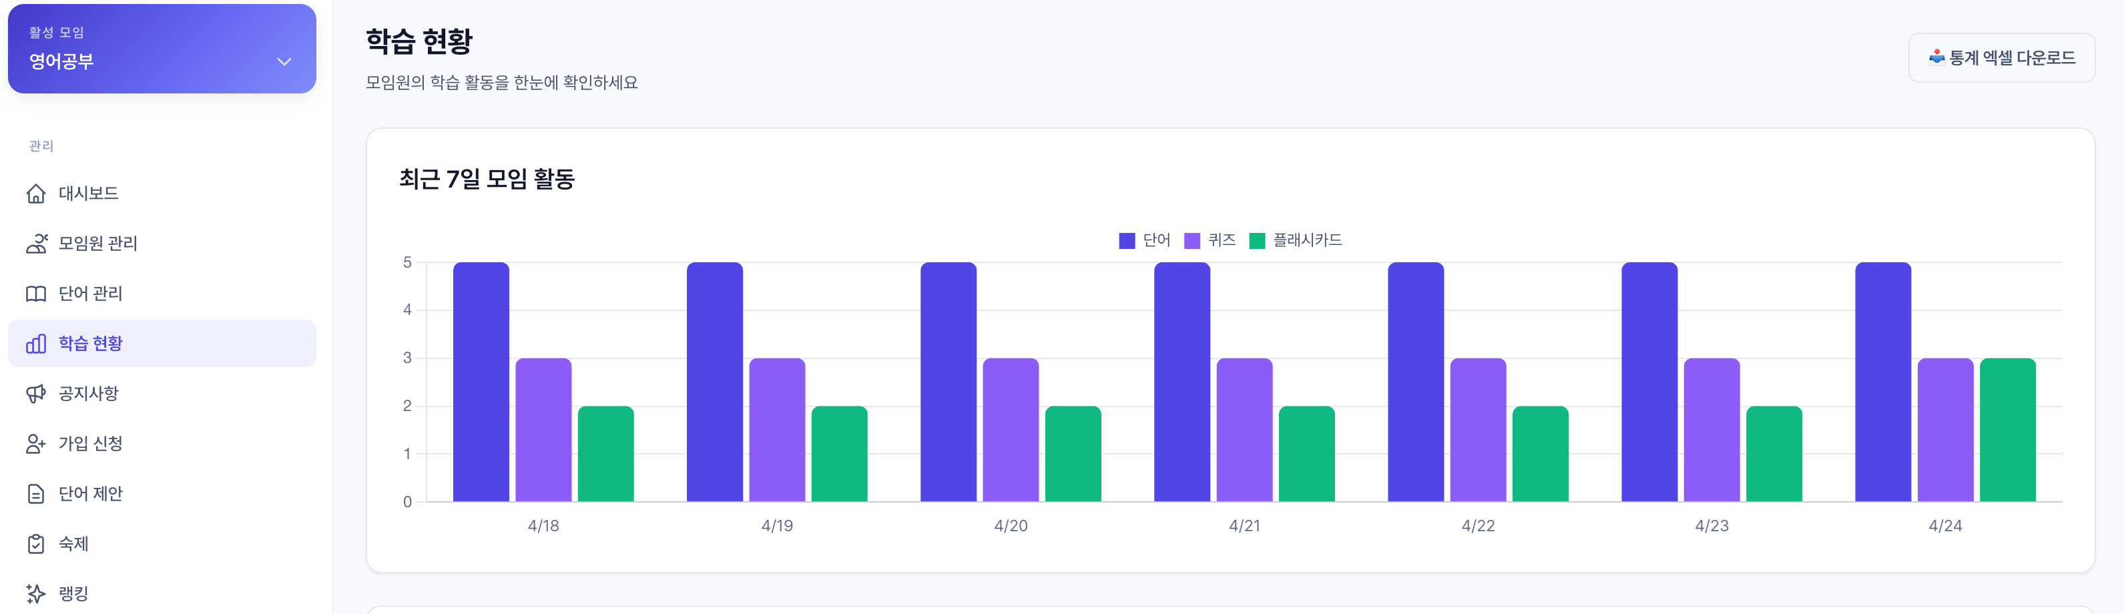
Task: Click the 퀴즈 bar for 4/23
Action: click(x=1711, y=430)
